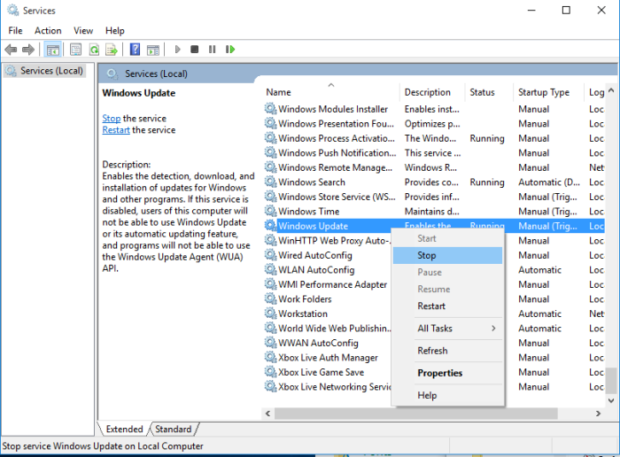Viewport: 620px width, 457px height.
Task: Click gear icon beside Windows Update row
Action: pyautogui.click(x=270, y=226)
